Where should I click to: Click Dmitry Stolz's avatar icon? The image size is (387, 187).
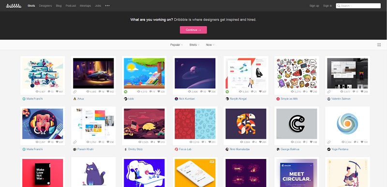pos(125,149)
